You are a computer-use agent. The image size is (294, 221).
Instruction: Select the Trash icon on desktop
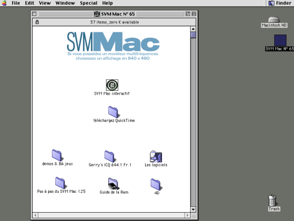(272, 200)
